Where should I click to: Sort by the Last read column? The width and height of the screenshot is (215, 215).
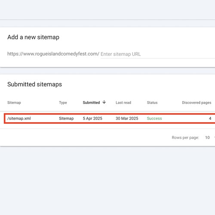(123, 103)
